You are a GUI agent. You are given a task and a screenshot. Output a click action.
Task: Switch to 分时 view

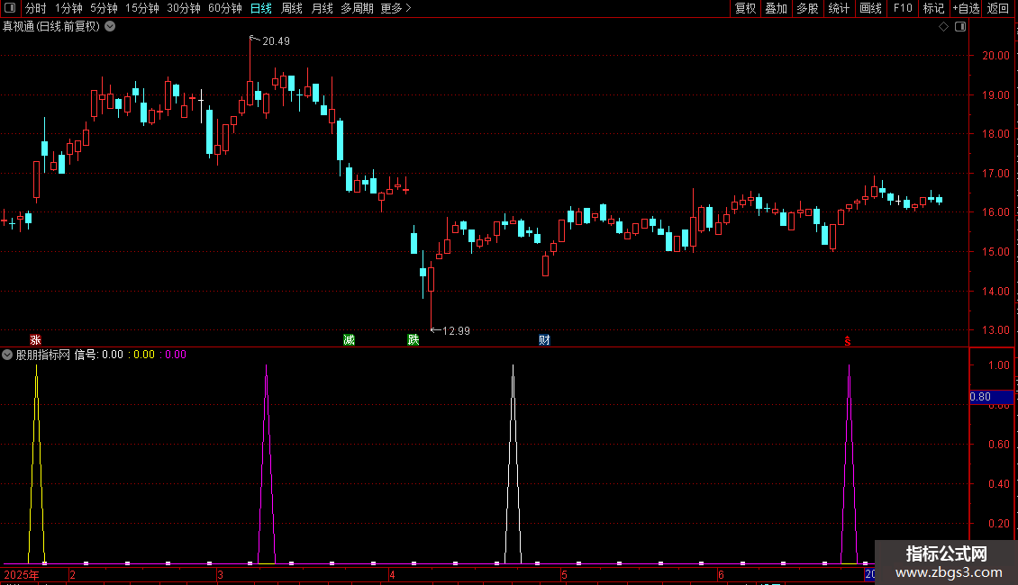[36, 8]
